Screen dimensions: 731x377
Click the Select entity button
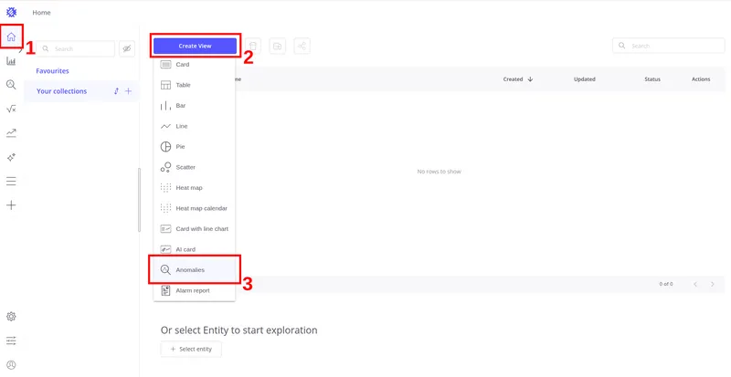[x=191, y=349]
